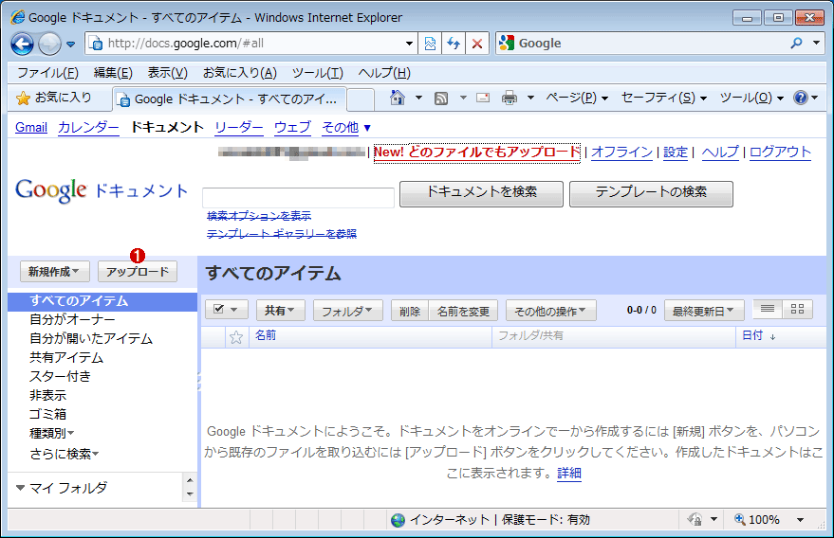The height and width of the screenshot is (538, 834).
Task: Stop loading with the red X icon
Action: pos(477,44)
